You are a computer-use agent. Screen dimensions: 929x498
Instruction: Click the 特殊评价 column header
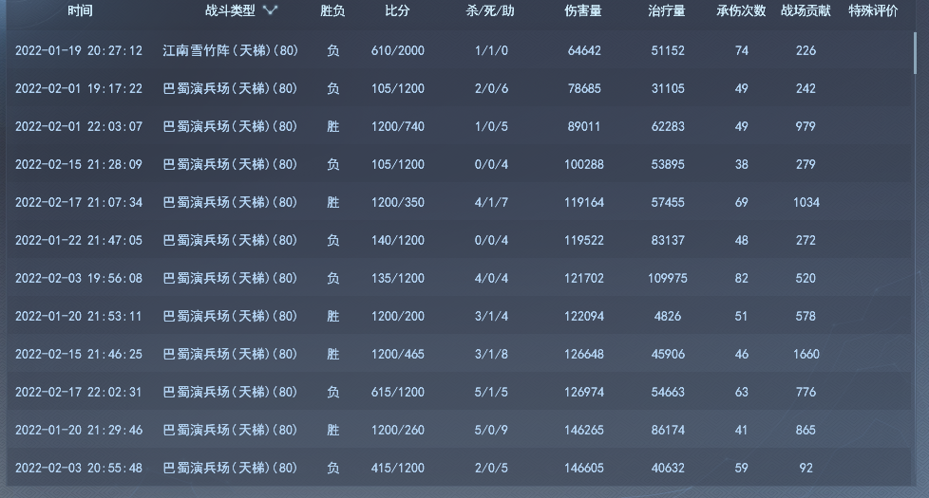click(x=873, y=10)
